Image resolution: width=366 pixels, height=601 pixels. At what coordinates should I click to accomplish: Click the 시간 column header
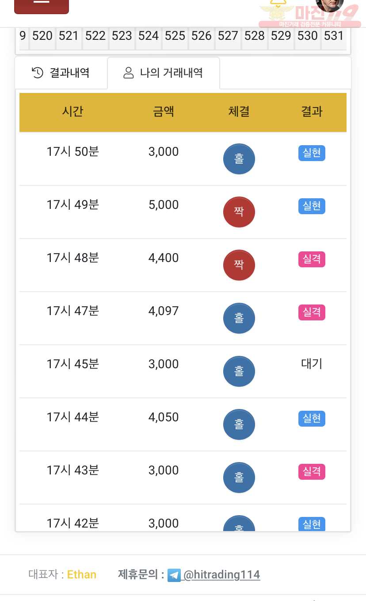point(72,112)
